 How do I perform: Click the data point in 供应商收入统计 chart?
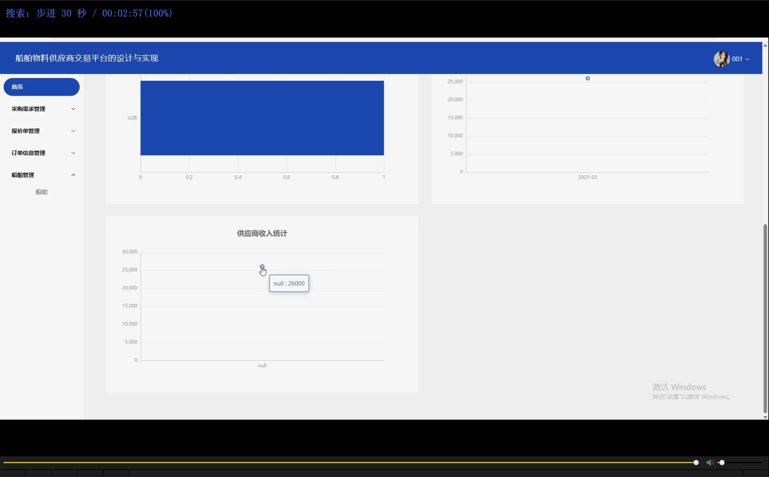262,266
